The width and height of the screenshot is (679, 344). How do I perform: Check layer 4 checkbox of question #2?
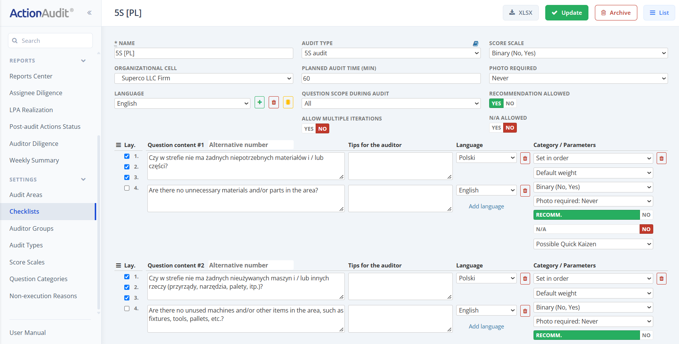point(127,308)
